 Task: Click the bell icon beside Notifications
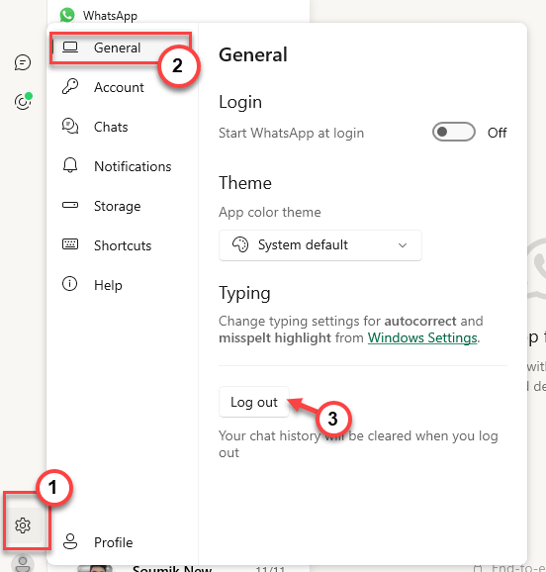[x=70, y=165]
